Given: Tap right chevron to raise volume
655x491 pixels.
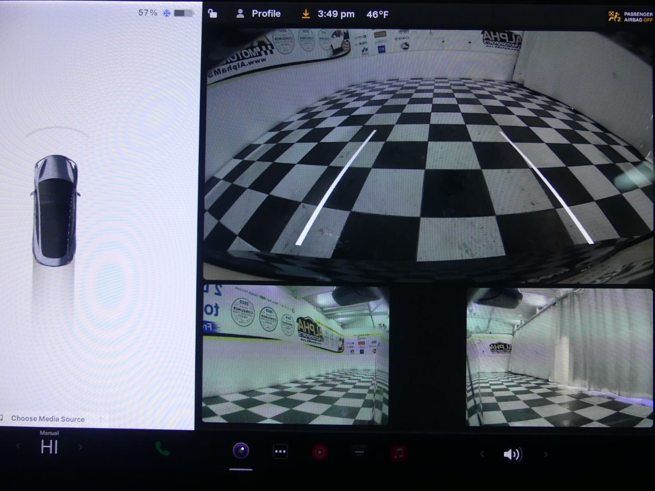Looking at the screenshot, I should [x=545, y=454].
